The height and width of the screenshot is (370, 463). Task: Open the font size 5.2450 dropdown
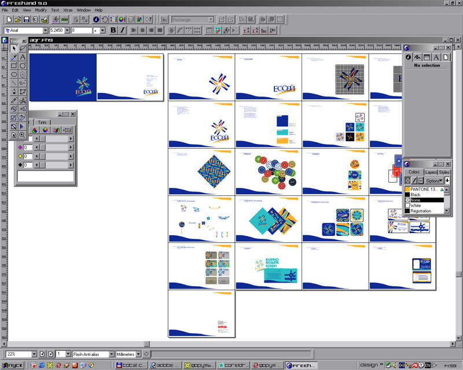[67, 31]
